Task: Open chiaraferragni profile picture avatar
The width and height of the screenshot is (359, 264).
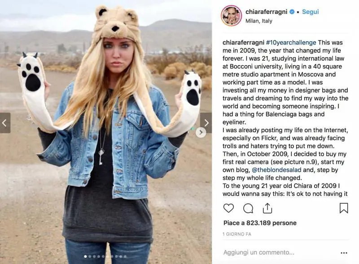Action: [232, 16]
